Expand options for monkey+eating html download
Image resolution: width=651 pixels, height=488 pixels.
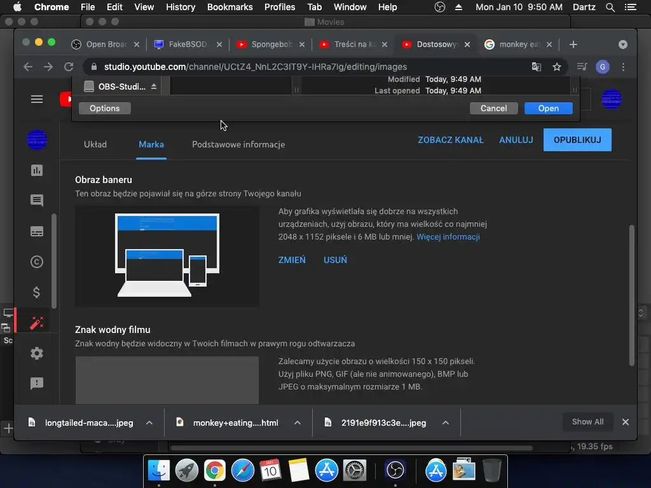point(298,423)
